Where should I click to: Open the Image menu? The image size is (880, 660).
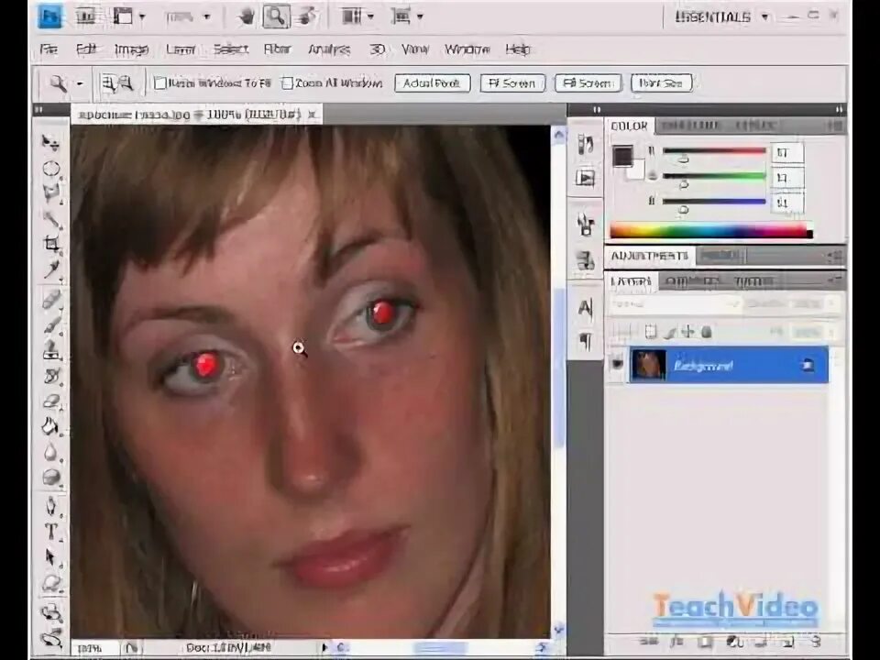click(131, 49)
